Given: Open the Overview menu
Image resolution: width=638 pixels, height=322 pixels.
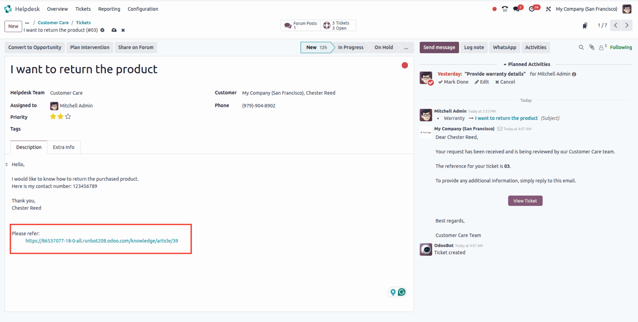Looking at the screenshot, I should [x=57, y=9].
